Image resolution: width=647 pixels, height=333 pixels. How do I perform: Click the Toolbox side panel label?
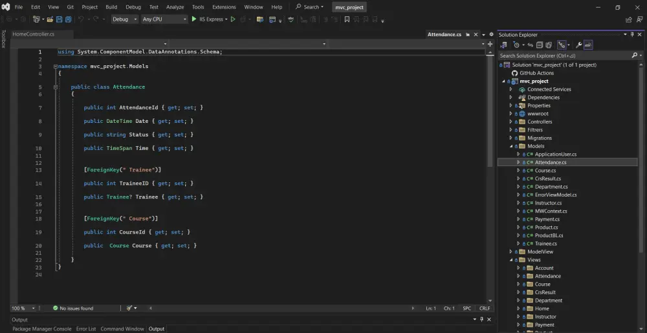(3, 39)
